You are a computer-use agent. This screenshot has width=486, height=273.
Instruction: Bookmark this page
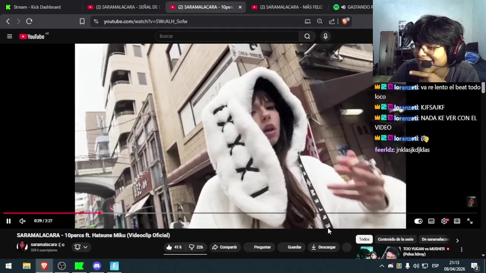tap(82, 22)
